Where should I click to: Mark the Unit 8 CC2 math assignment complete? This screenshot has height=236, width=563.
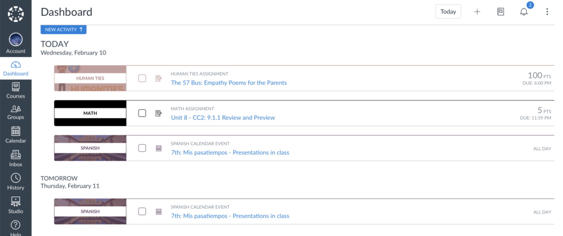tap(142, 113)
